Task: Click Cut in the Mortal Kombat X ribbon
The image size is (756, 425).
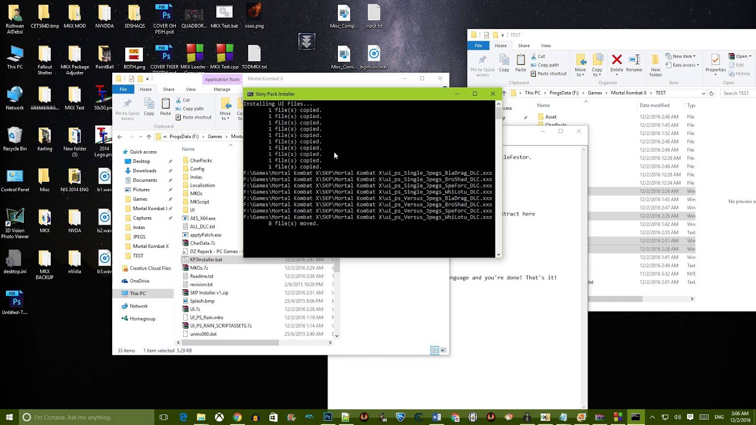Action: (x=183, y=100)
